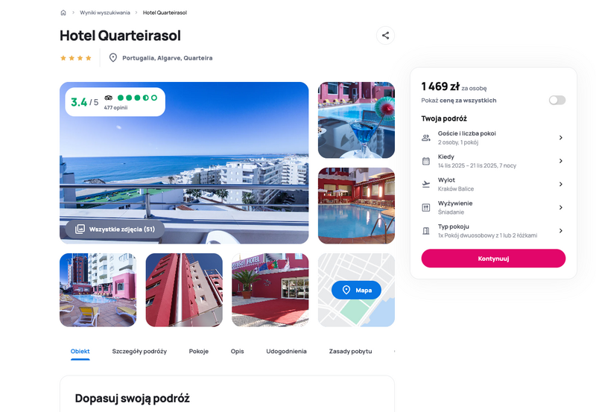This screenshot has height=412, width=596.
Task: Toggle Pokaż cenę za wszystkich switch
Action: 557,100
